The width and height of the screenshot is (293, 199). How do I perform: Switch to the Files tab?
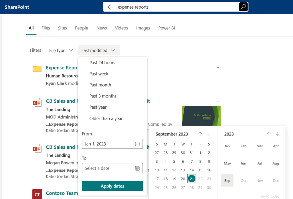[45, 28]
